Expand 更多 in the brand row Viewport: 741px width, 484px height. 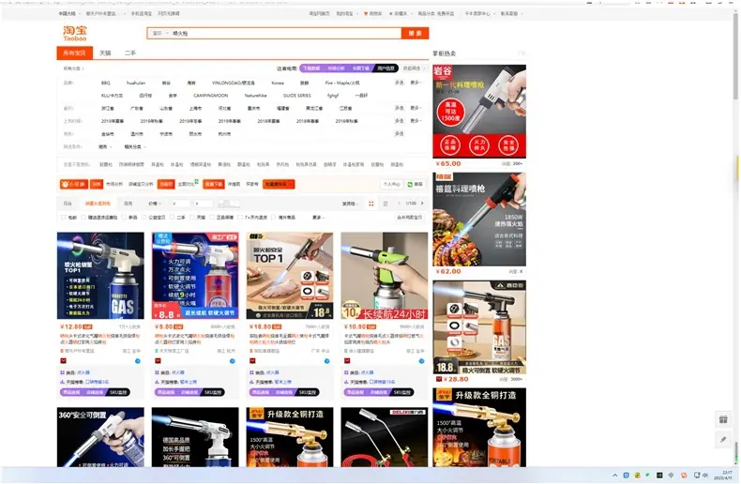(x=416, y=83)
